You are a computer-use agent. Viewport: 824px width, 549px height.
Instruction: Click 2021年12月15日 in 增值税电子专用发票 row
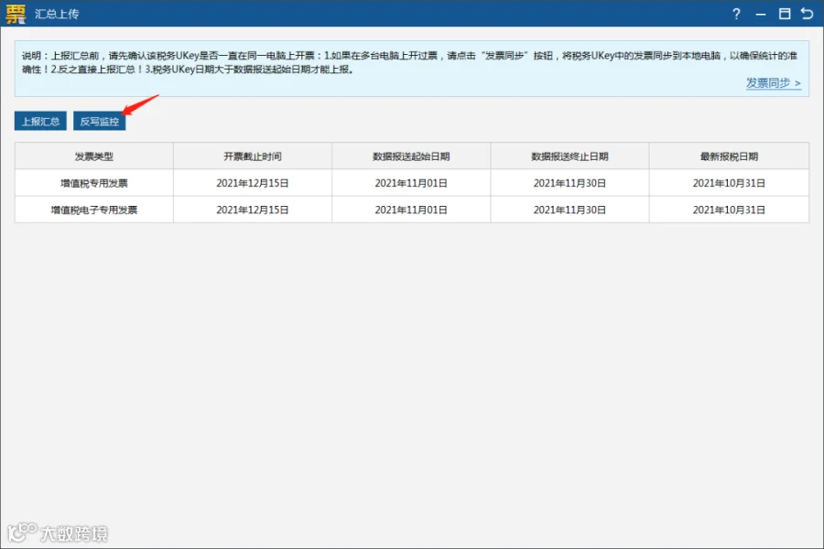(253, 210)
